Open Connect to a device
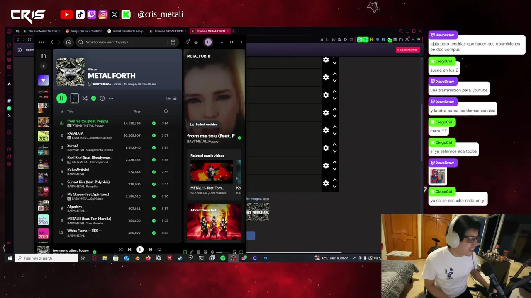Image resolution: width=531 pixels, height=298 pixels. (205, 252)
